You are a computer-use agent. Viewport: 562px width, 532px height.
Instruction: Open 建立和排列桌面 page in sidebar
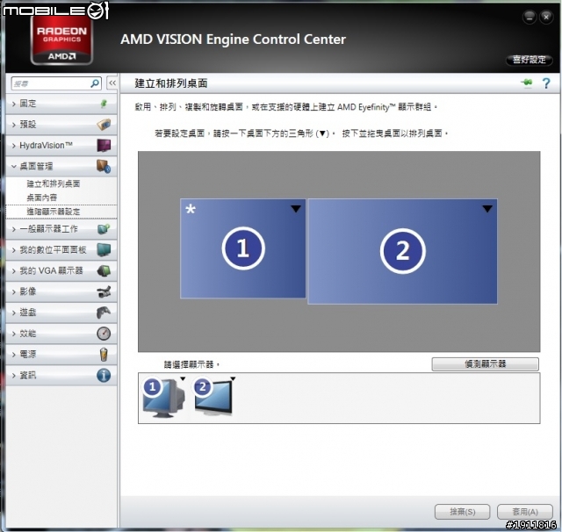(54, 183)
